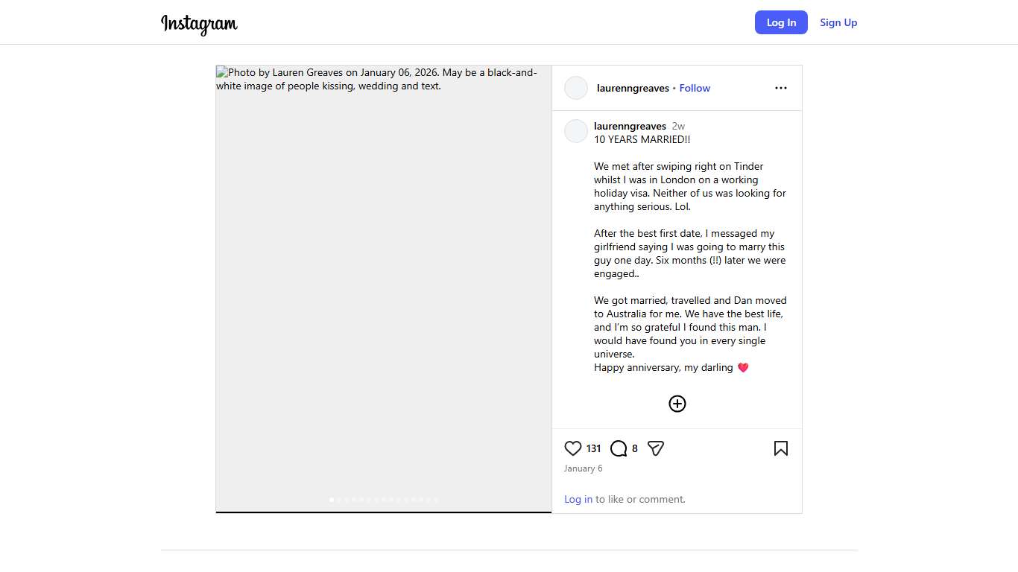Open laurenngreaves avatar in post header
The height and width of the screenshot is (572, 1018).
point(576,88)
